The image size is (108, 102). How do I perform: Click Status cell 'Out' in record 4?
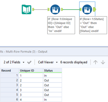pos(52,90)
